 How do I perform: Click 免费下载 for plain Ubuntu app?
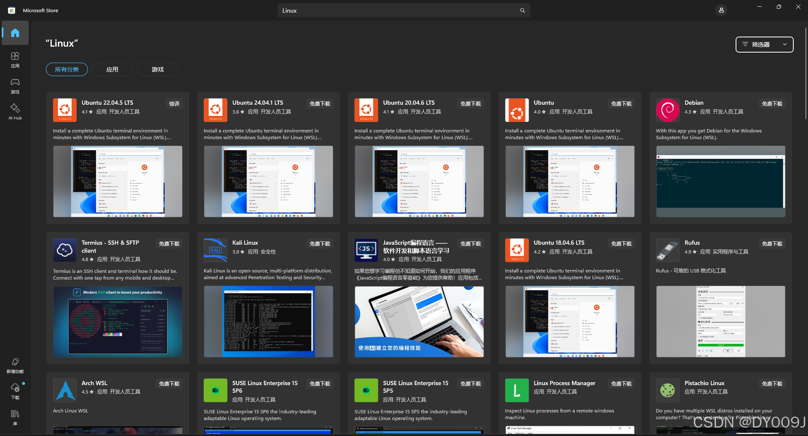point(621,104)
